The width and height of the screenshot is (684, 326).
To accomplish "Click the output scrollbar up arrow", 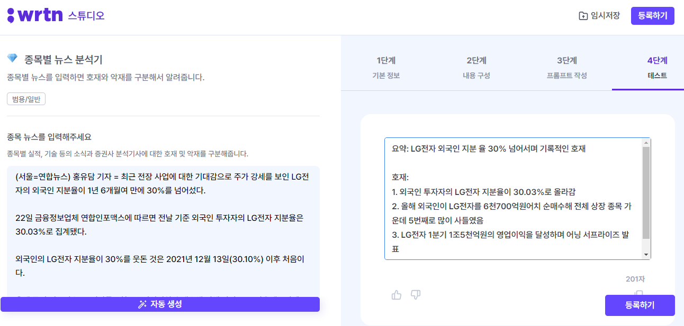I will click(x=646, y=143).
